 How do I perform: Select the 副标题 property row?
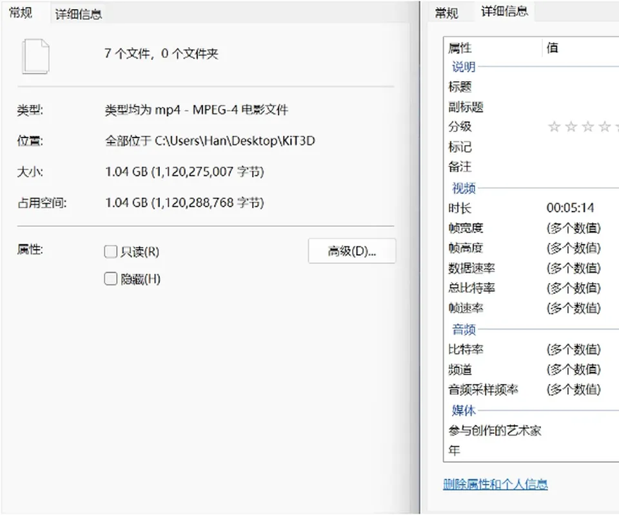tap(532, 107)
